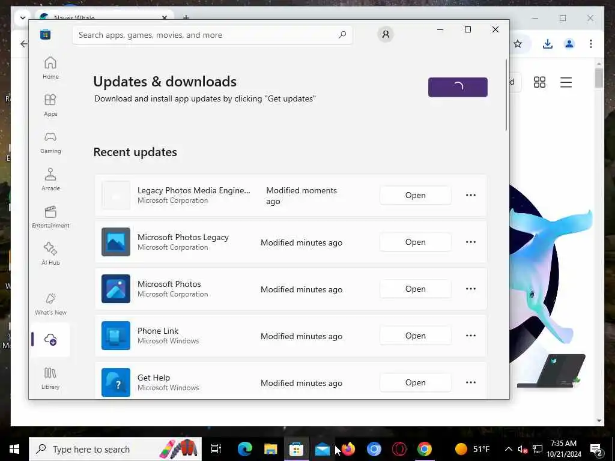Image resolution: width=615 pixels, height=461 pixels.
Task: Open browser downloads icon
Action: (548, 44)
